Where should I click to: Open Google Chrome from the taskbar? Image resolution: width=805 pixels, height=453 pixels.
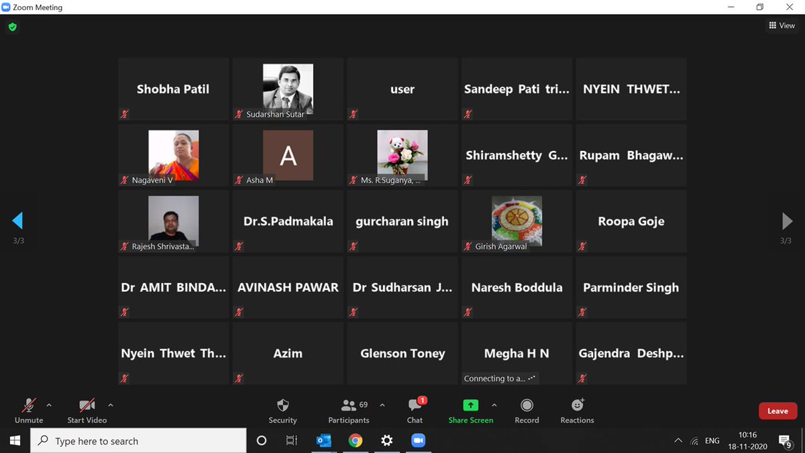point(356,441)
